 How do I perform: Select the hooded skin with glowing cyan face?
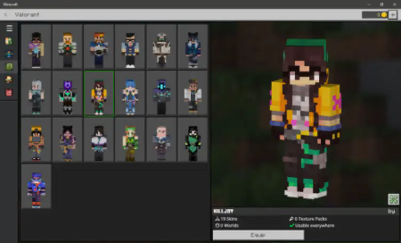(x=162, y=93)
